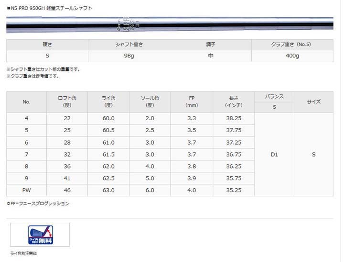Viewport: 344px width, 262px height.
Task: Select the lie angle 63.0 cell
Action: coord(108,190)
